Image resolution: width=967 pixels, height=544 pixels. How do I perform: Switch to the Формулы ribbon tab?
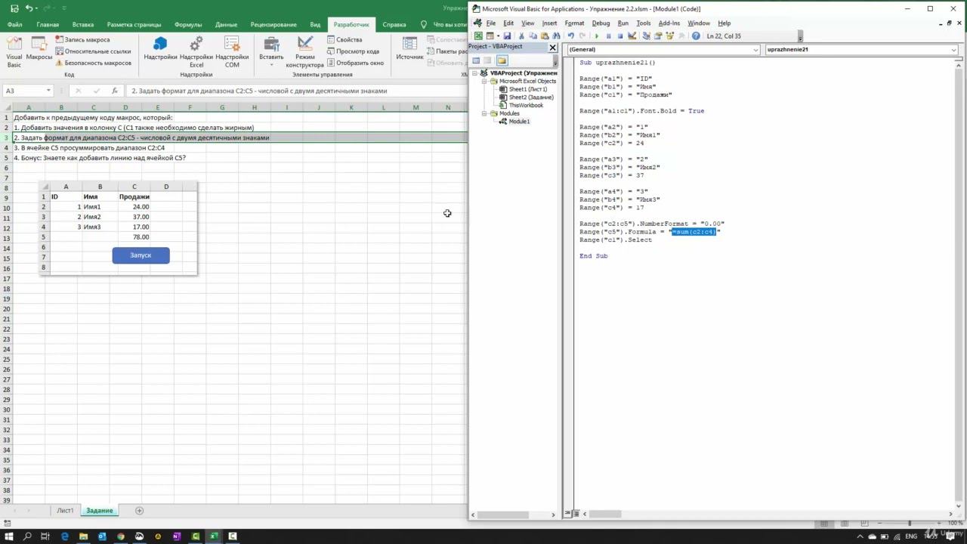pos(188,24)
